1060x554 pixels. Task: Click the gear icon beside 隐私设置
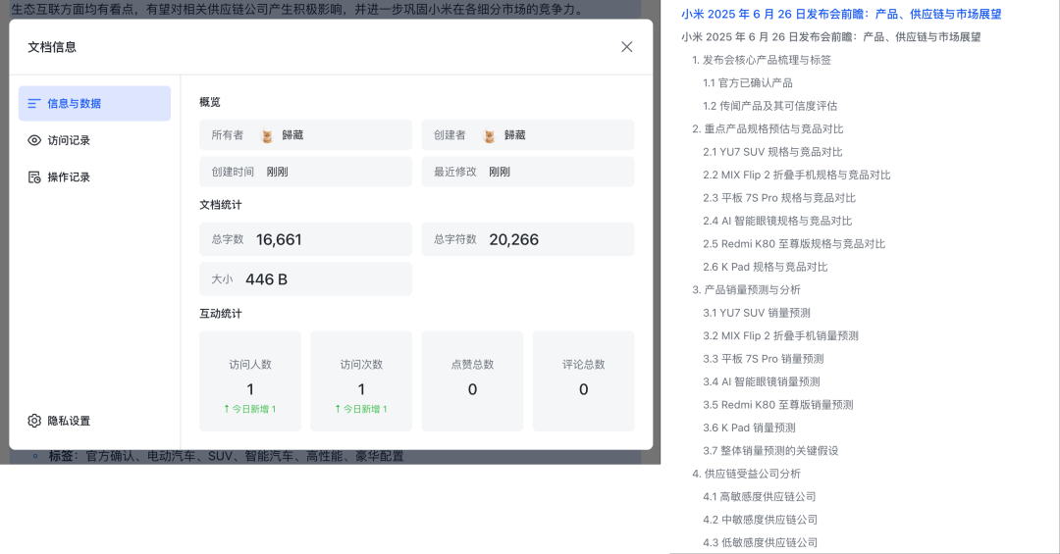pyautogui.click(x=33, y=421)
